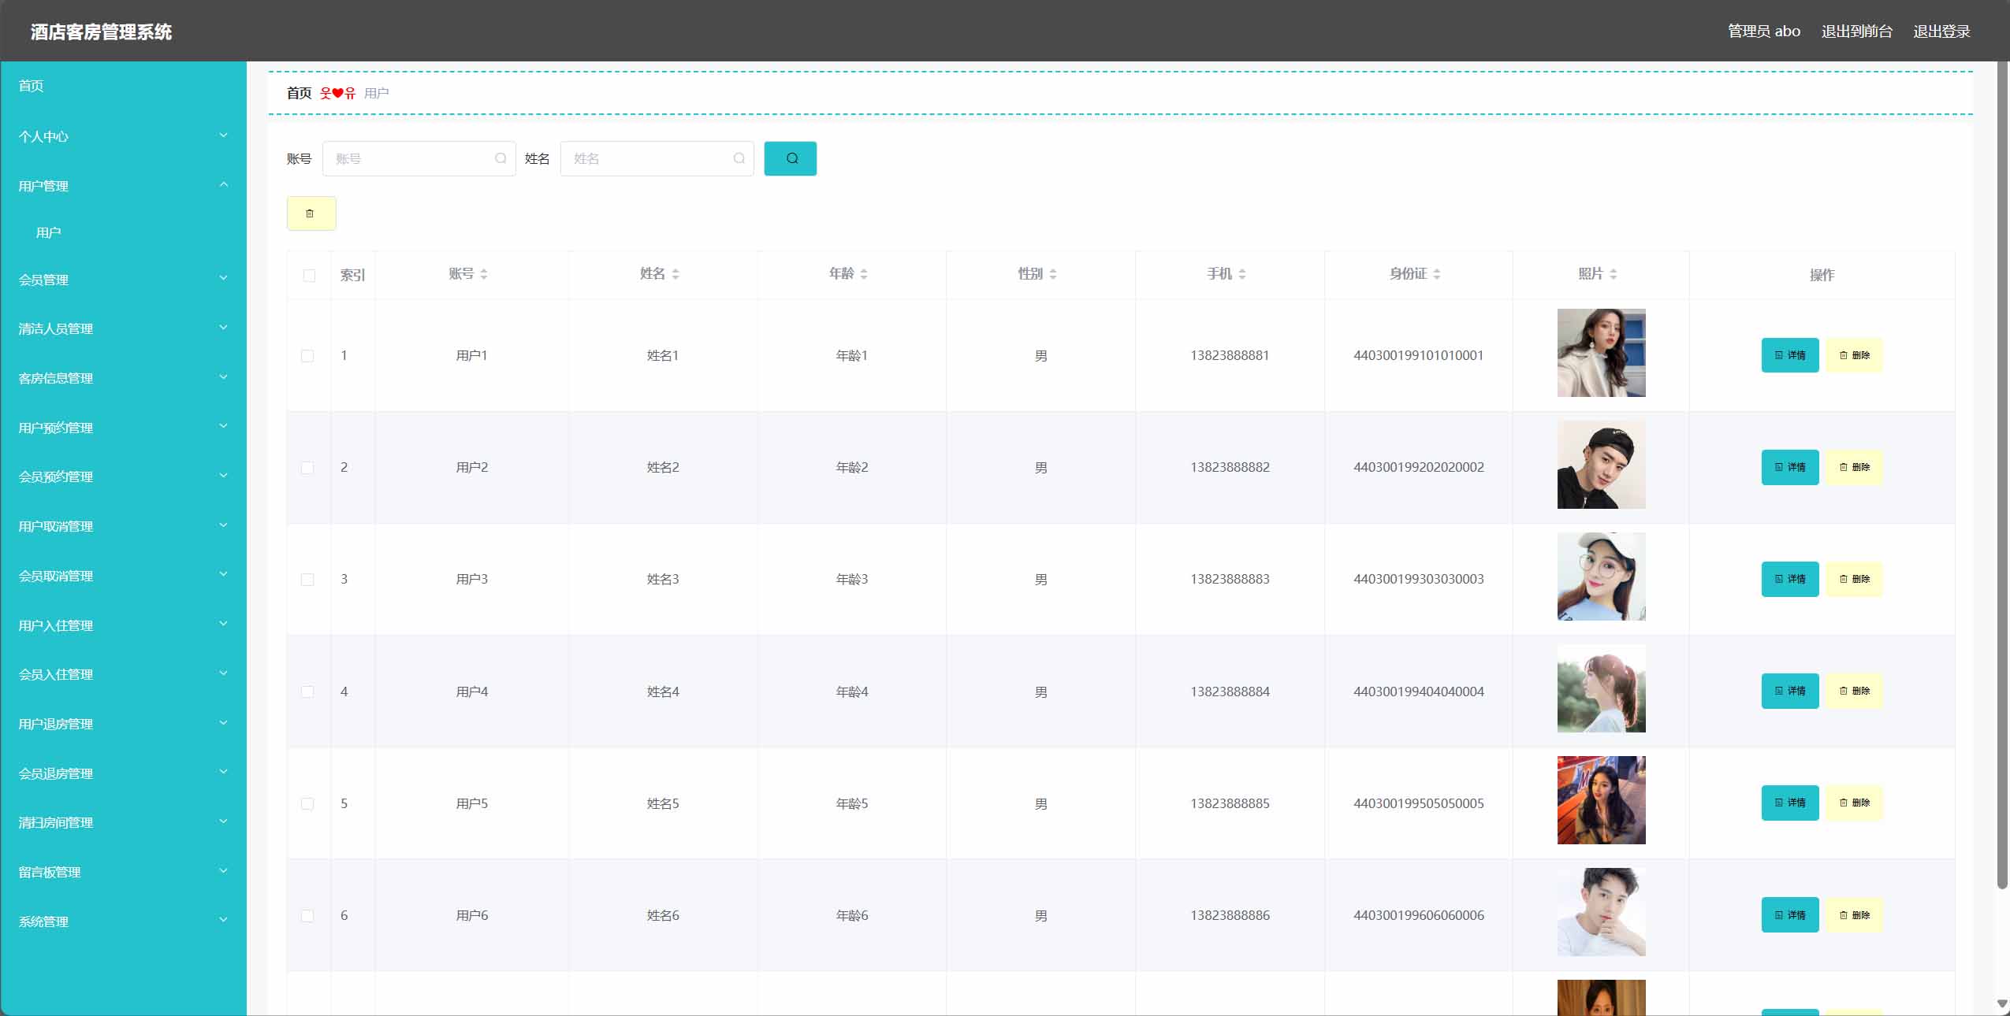Open photo thumbnail of 用户3
Viewport: 2010px width, 1016px height.
1601,577
